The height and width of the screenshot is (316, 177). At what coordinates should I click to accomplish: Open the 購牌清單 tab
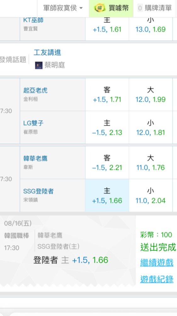155,8
